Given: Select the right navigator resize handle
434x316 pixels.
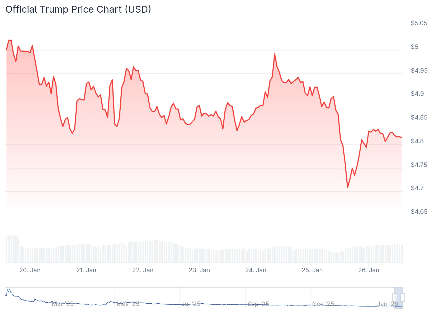Looking at the screenshot, I should [x=403, y=298].
